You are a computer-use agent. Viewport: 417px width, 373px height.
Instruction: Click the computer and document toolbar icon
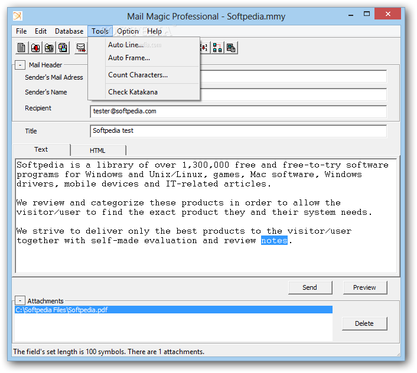click(231, 48)
